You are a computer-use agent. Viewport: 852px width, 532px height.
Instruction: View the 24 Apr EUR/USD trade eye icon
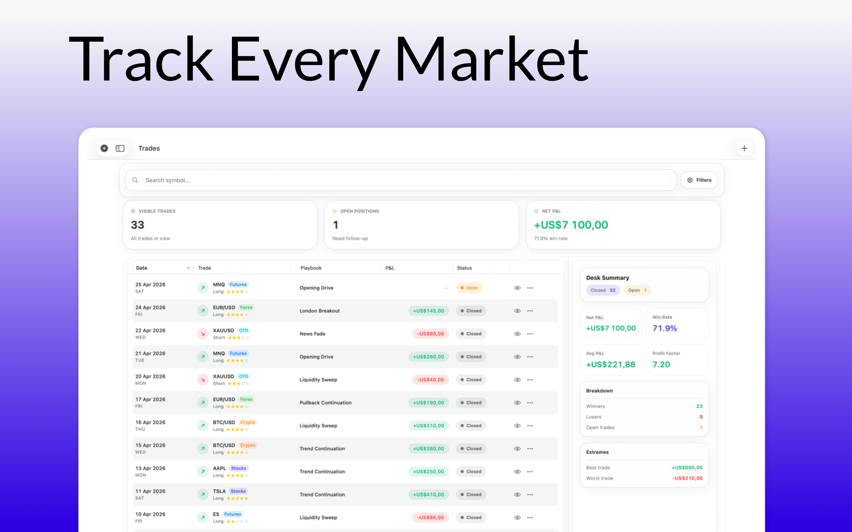pos(517,311)
